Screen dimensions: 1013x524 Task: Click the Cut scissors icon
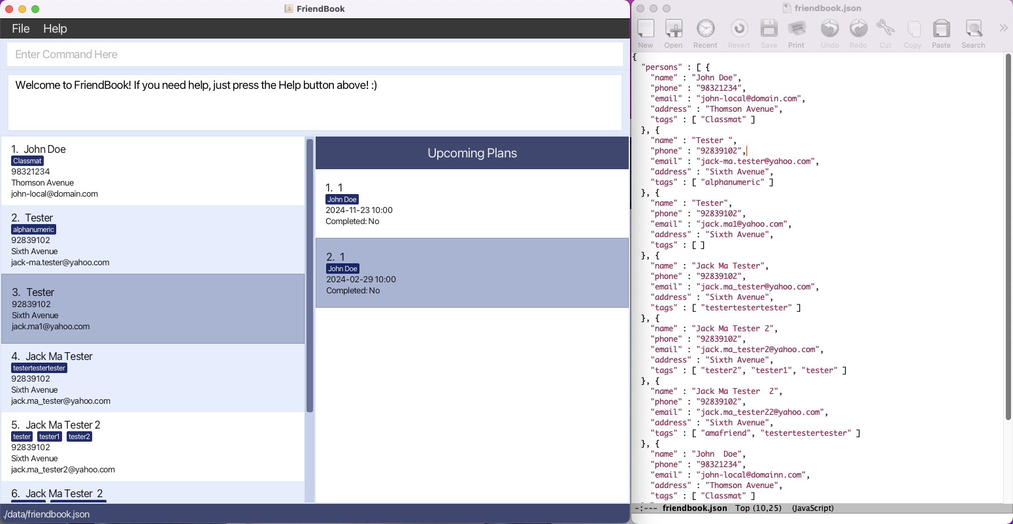point(886,29)
